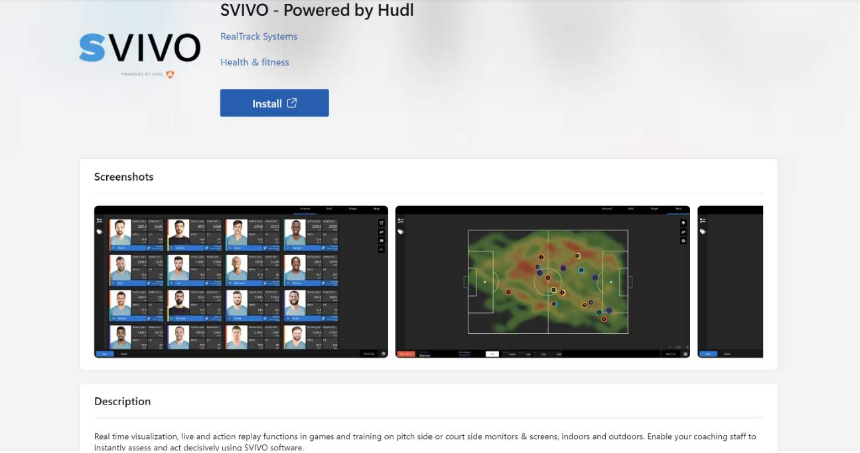The image size is (860, 453).
Task: Click the Install button
Action: (274, 103)
